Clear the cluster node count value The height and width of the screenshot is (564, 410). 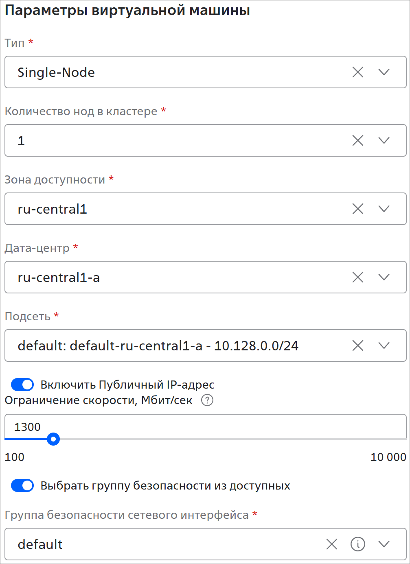[x=357, y=141]
